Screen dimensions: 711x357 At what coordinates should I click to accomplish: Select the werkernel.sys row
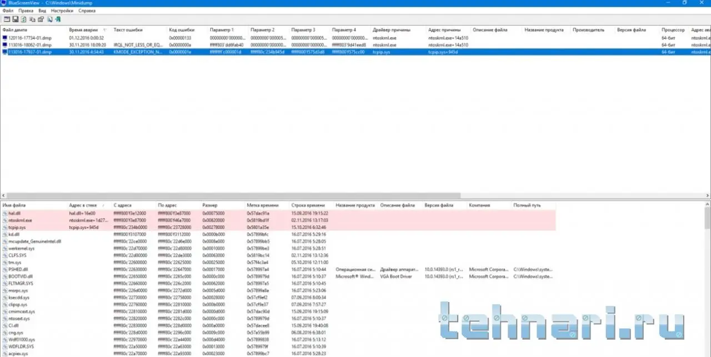click(278, 248)
